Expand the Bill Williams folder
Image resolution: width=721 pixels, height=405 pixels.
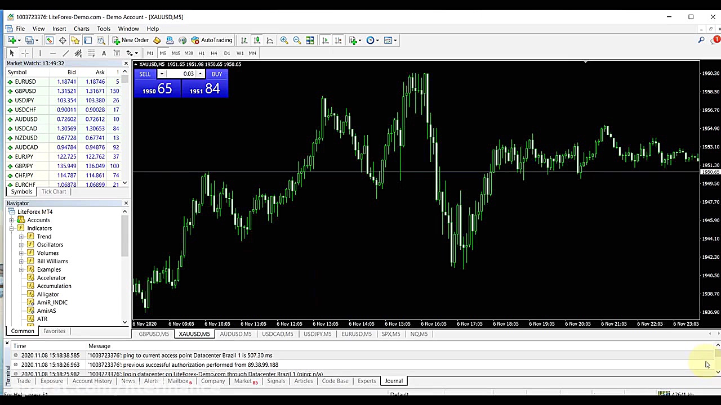click(21, 262)
